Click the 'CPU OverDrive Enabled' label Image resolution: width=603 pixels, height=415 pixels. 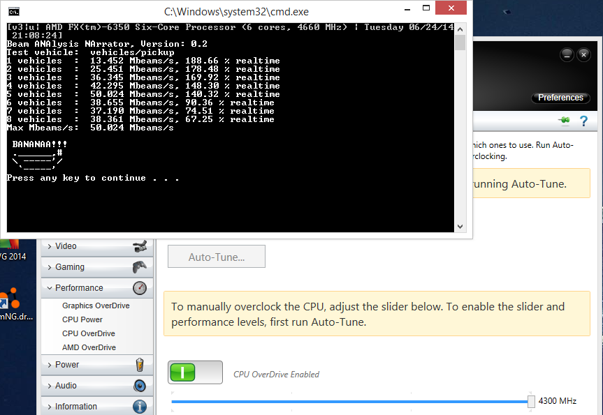pyautogui.click(x=276, y=375)
